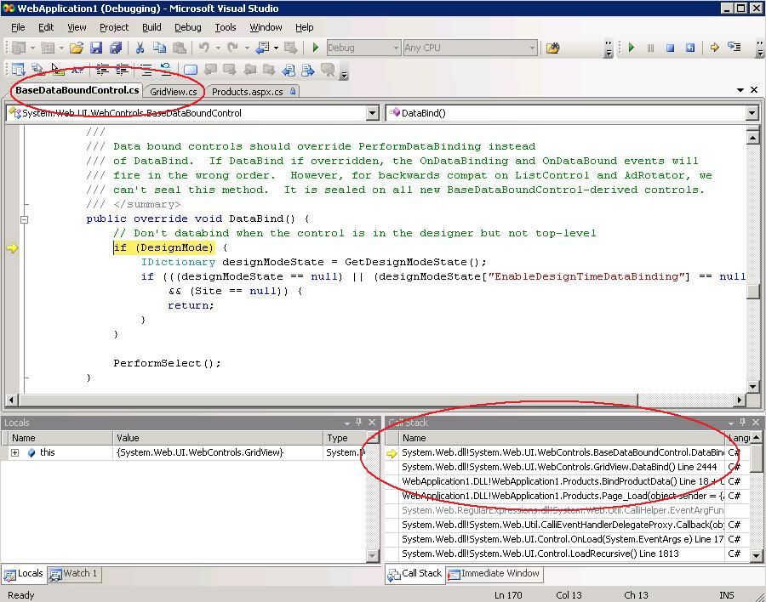This screenshot has width=766, height=602.
Task: Click the Show Next Statement arrow icon
Action: [715, 48]
